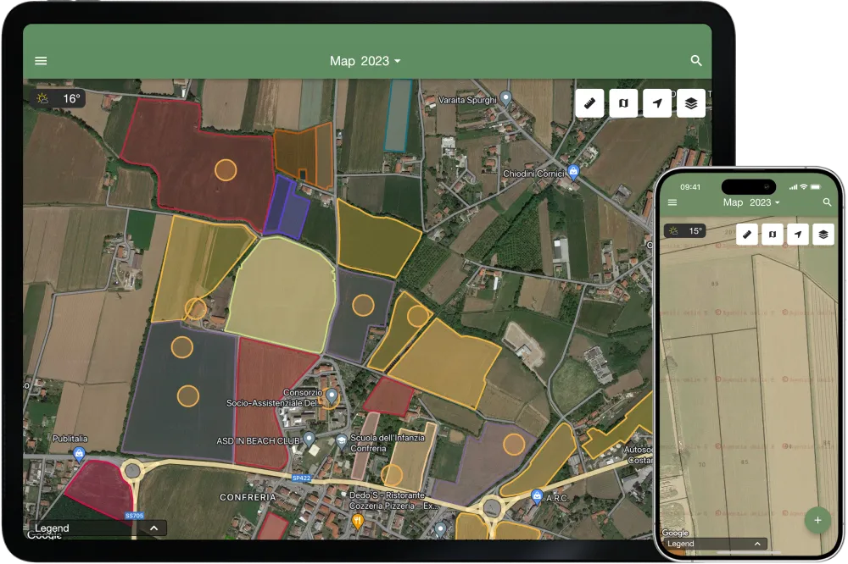Image resolution: width=848 pixels, height=564 pixels.
Task: Select the ruler measure tool on phone
Action: 747,235
